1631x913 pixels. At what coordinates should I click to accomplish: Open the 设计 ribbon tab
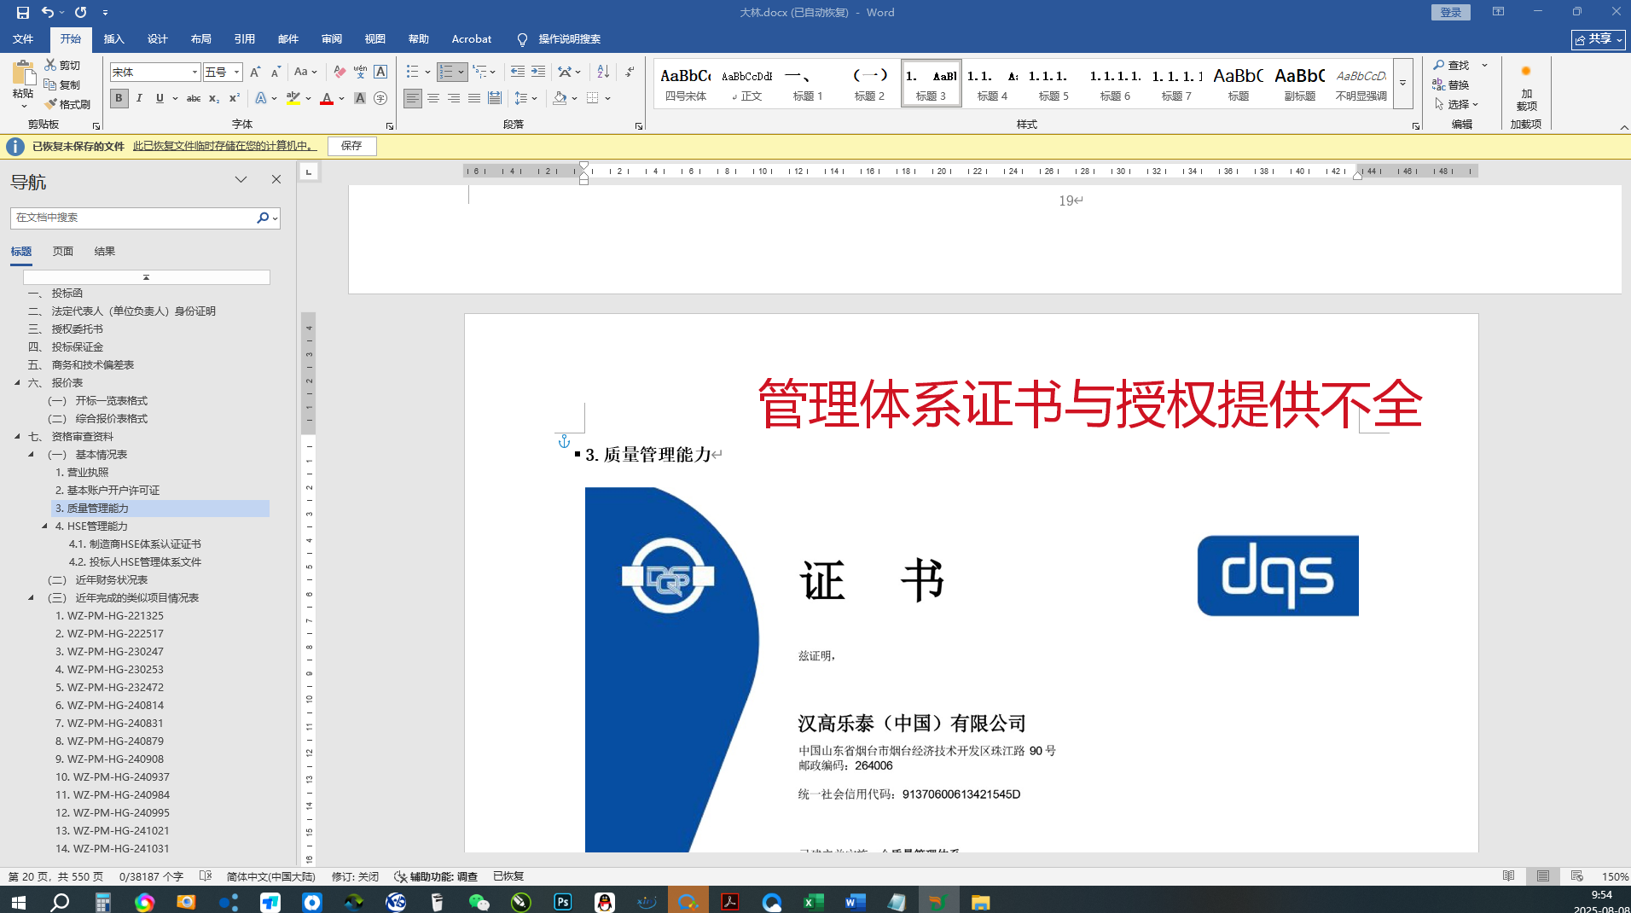[158, 39]
